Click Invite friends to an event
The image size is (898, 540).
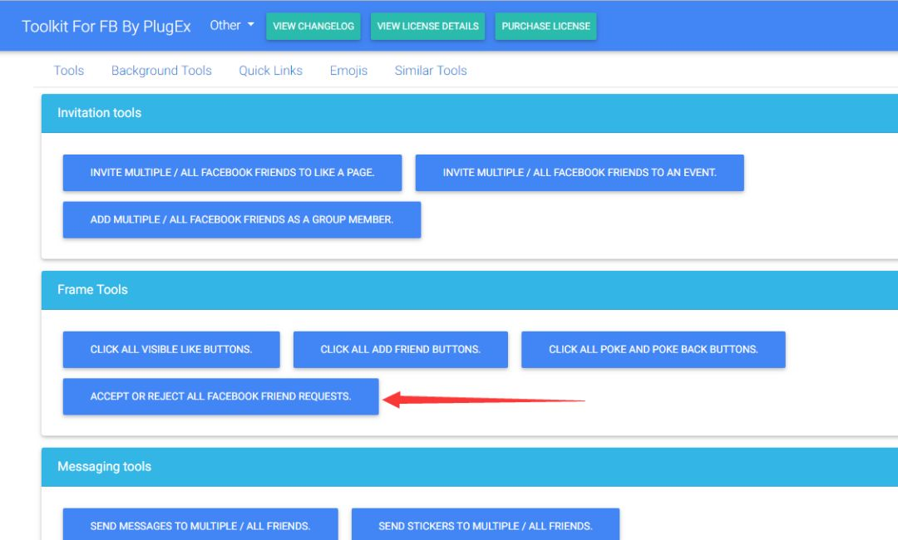(x=580, y=173)
